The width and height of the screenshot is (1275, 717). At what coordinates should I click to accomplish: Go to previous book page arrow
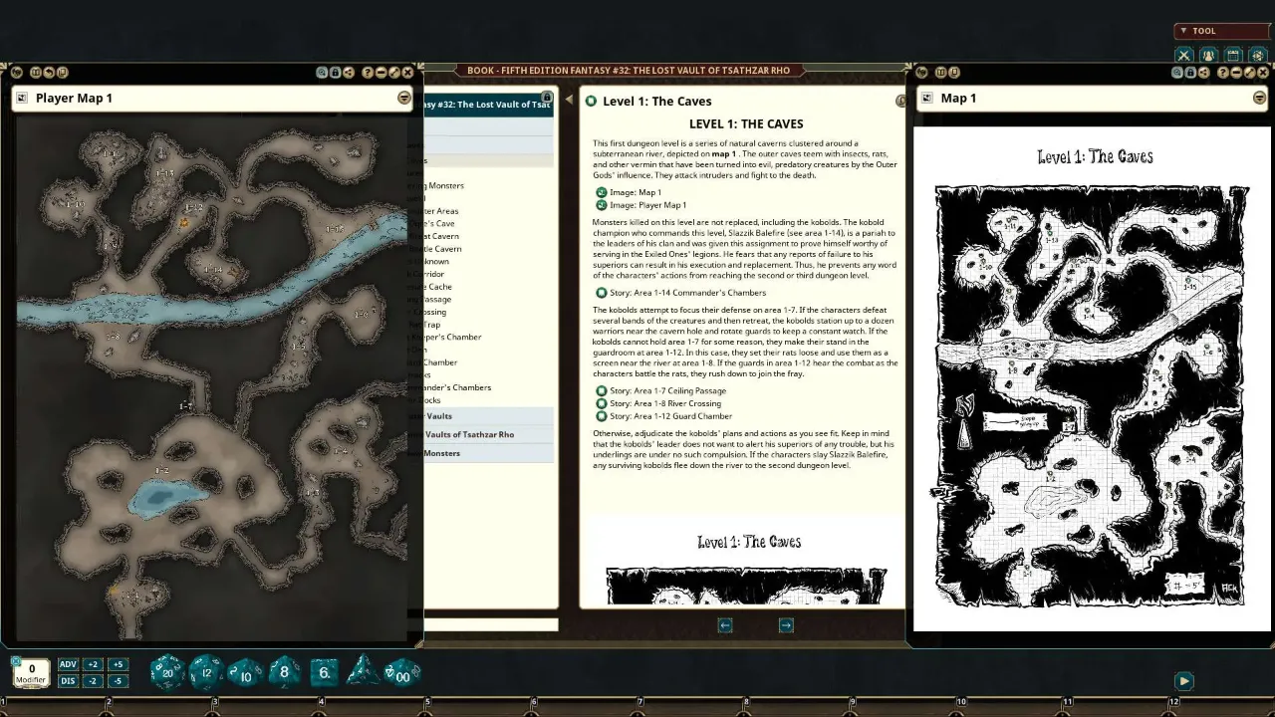coord(725,625)
